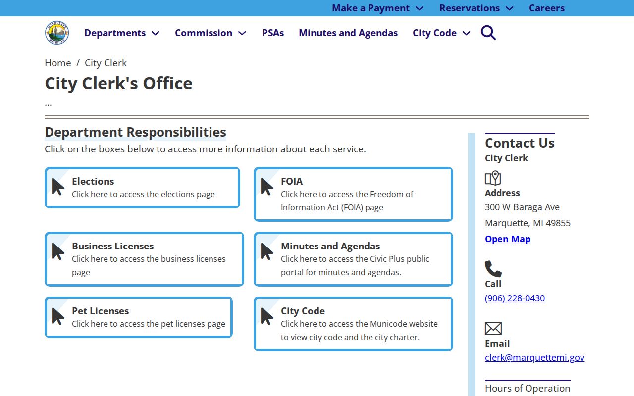The image size is (634, 396).
Task: Call the (906) 228-0430 phone link
Action: pyautogui.click(x=515, y=298)
